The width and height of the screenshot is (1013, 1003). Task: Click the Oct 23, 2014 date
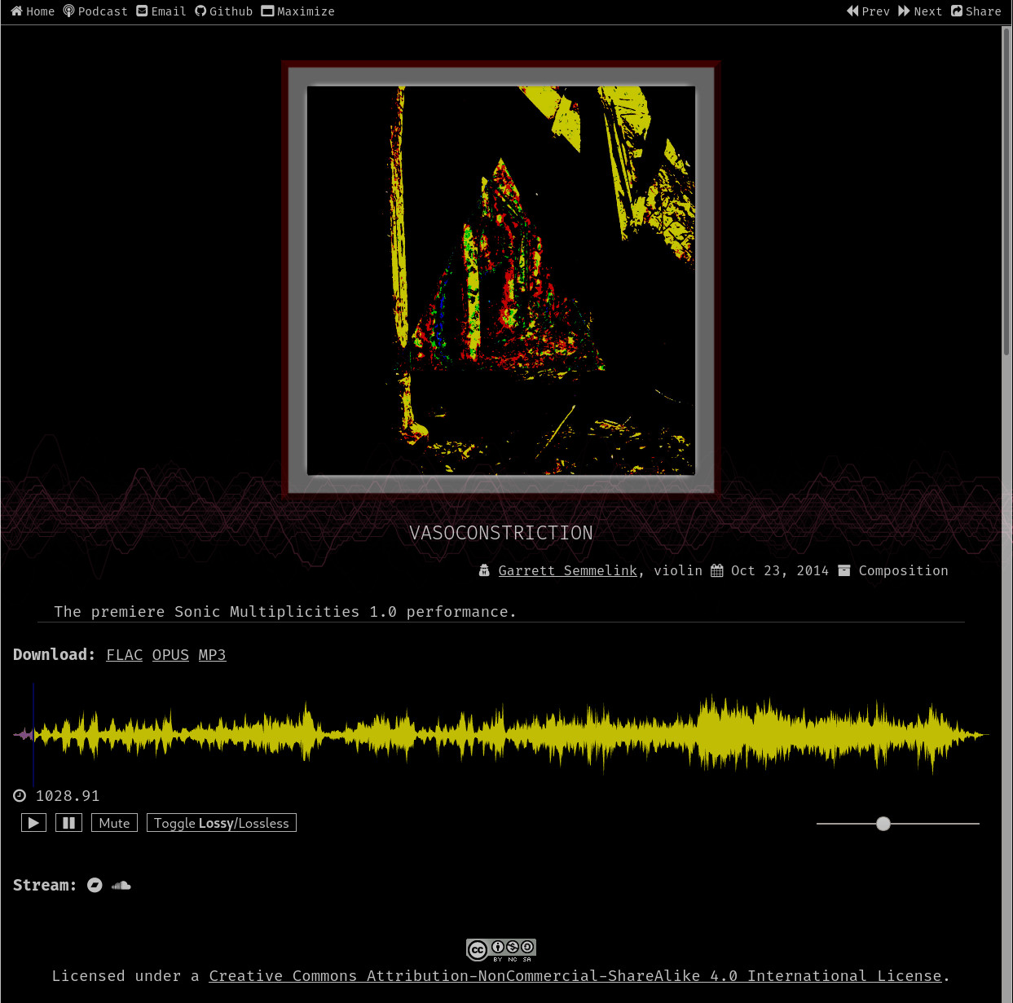pos(780,570)
